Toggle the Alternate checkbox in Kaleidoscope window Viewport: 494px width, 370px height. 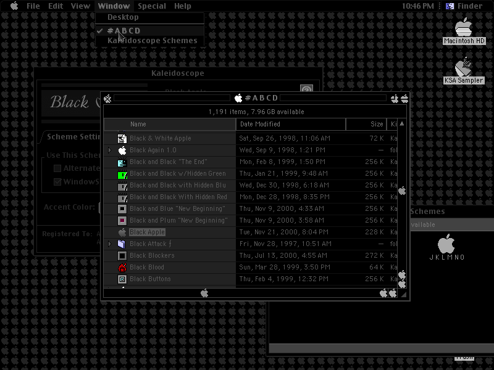tap(57, 168)
